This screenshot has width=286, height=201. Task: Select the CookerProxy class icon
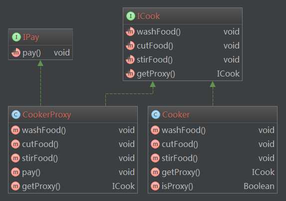[x=15, y=114]
